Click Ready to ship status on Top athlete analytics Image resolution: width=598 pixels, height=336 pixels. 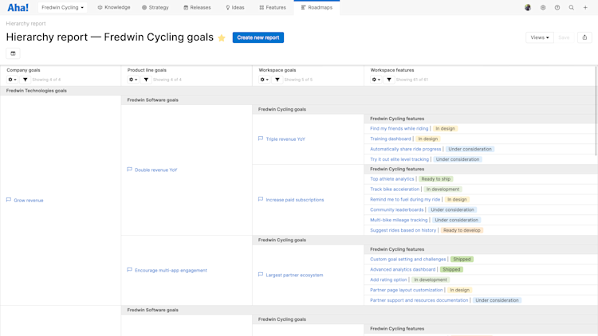coord(436,179)
